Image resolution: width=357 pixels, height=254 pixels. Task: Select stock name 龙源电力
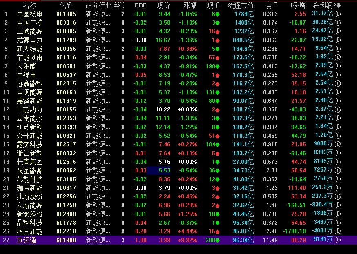click(29, 40)
